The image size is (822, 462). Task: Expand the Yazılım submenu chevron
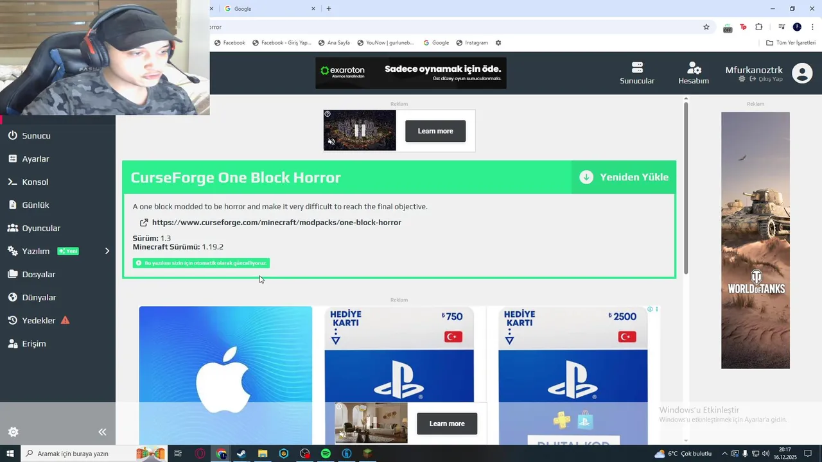107,251
